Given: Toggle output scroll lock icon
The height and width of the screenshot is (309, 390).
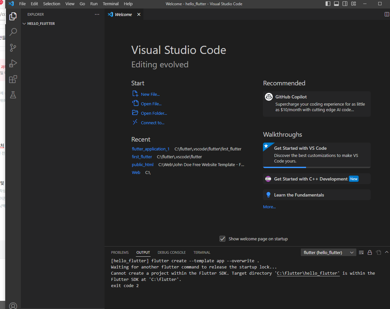Looking at the screenshot, I should 370,252.
